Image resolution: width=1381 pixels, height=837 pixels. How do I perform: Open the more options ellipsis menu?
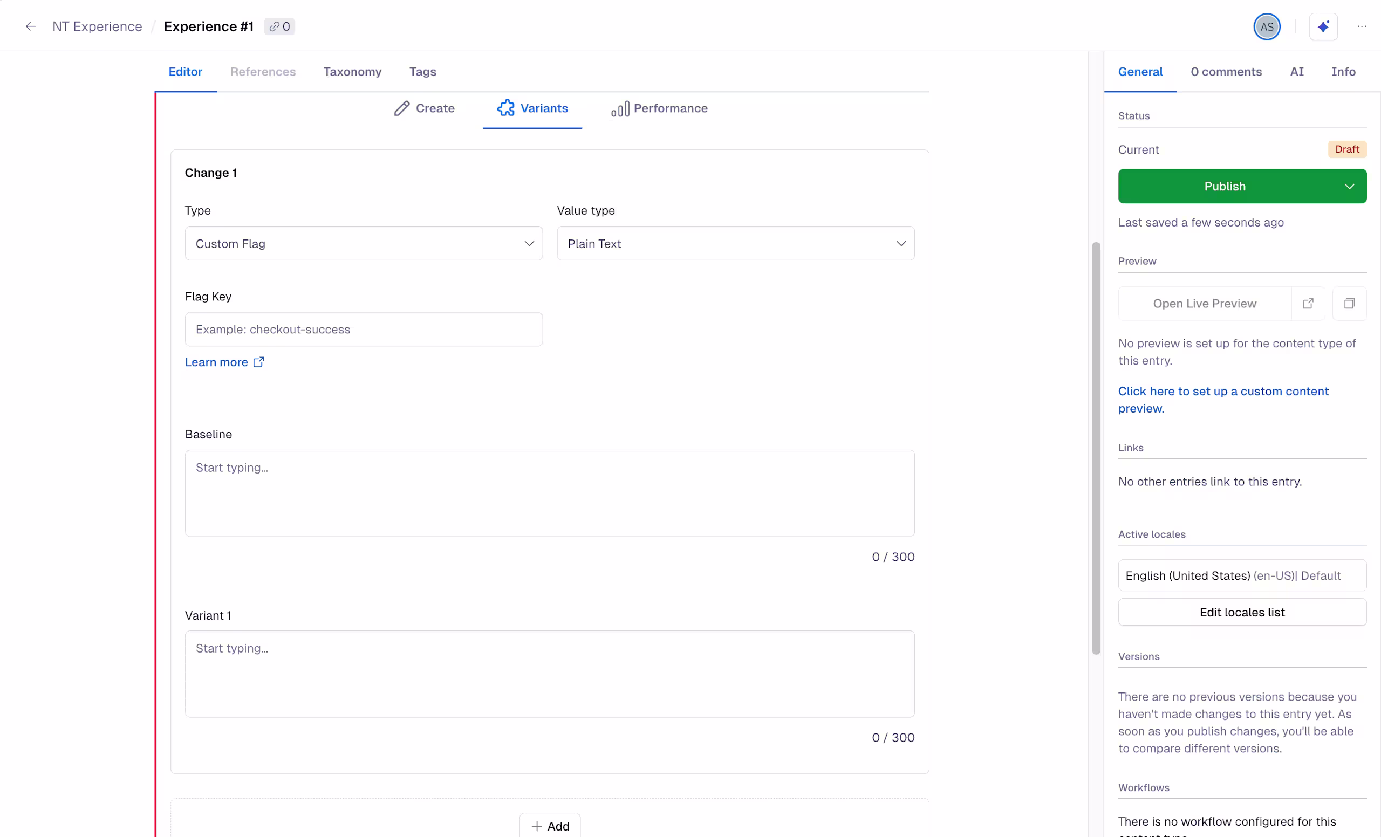point(1362,26)
